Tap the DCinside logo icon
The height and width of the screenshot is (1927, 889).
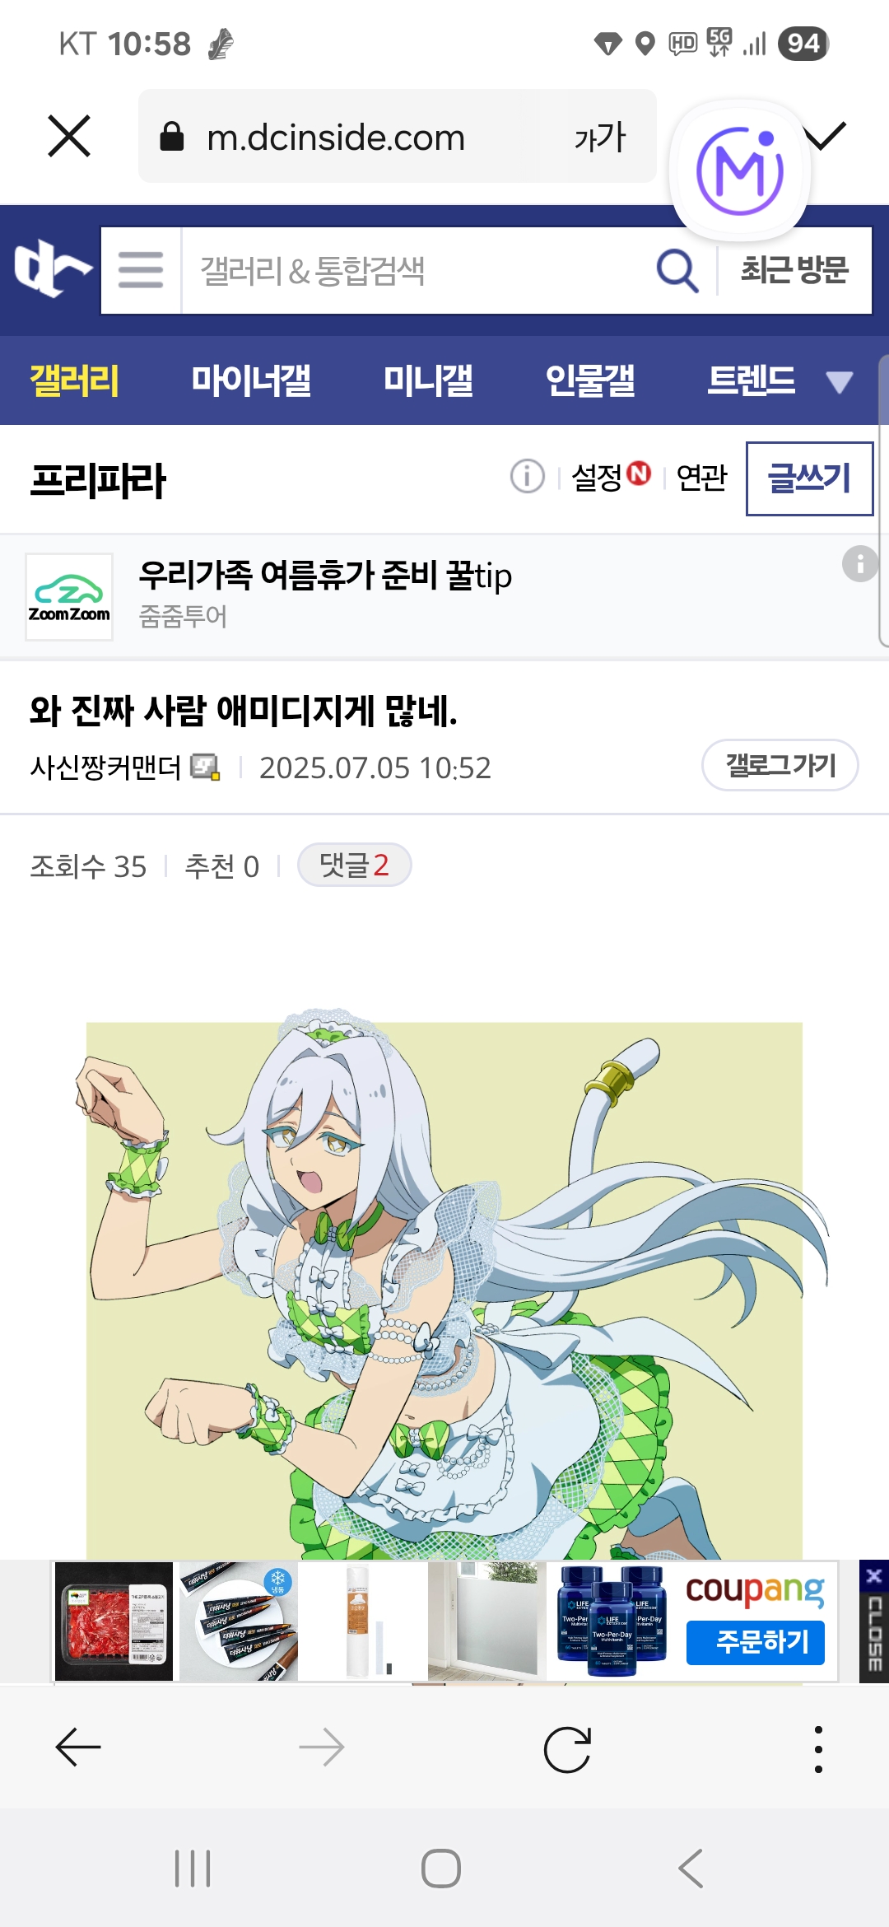[53, 268]
